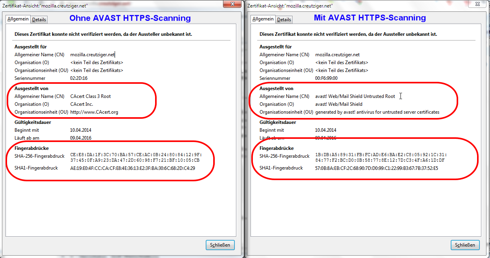Open Details tab in avast certificate window
The height and width of the screenshot is (258, 490).
284,19
